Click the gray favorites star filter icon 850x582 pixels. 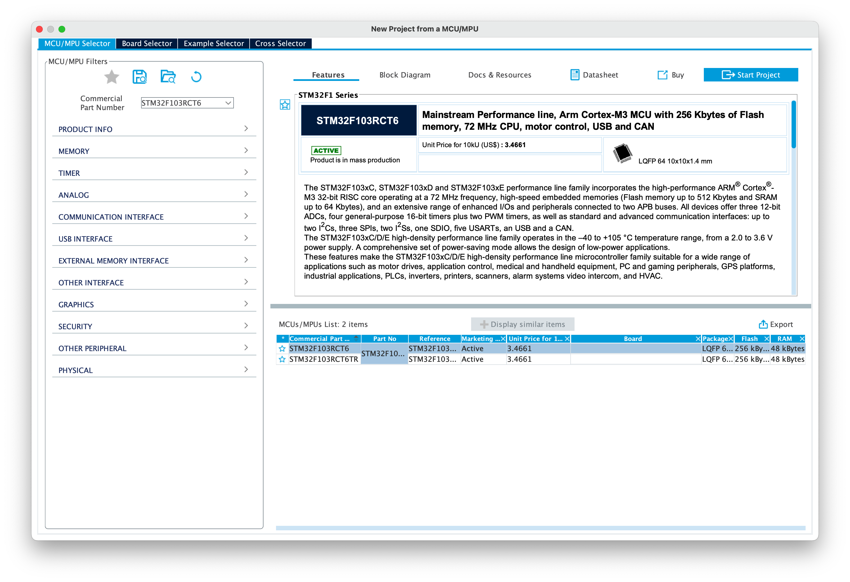[x=112, y=77]
